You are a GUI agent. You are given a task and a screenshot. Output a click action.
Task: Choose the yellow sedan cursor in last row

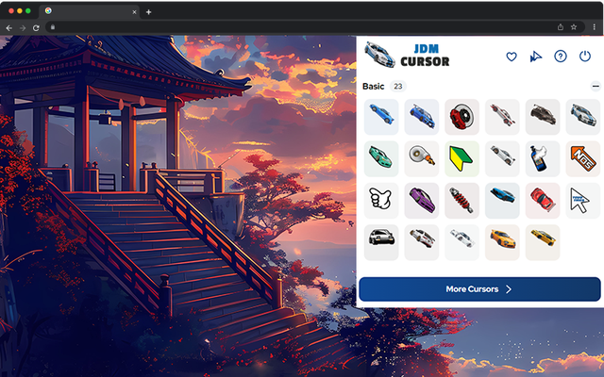coord(543,242)
